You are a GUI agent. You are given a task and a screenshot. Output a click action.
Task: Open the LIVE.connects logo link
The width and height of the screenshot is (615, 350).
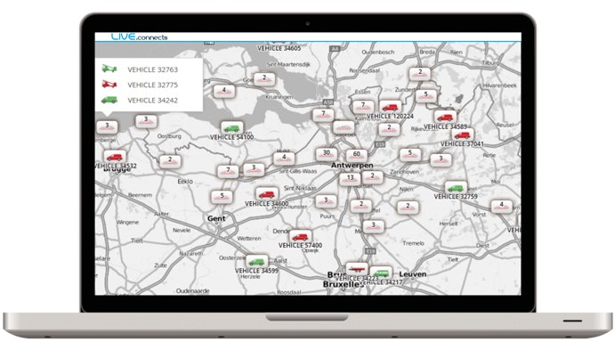point(139,37)
